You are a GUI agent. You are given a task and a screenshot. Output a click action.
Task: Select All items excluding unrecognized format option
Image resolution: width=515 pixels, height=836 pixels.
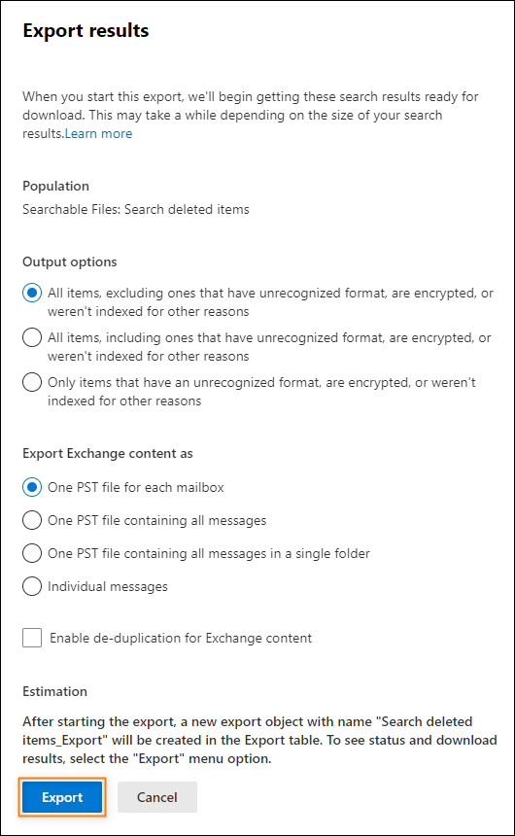point(32,293)
